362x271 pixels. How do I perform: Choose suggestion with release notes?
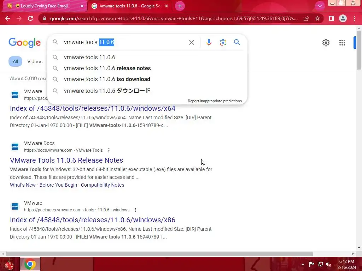(x=147, y=68)
